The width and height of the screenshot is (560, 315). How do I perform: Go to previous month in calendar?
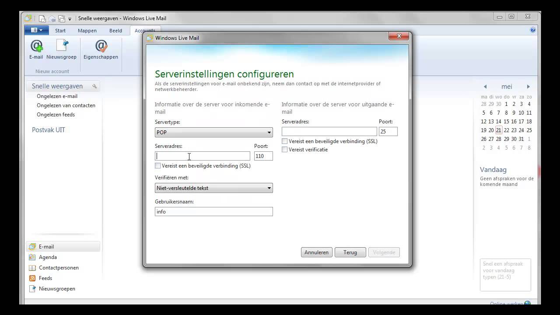coord(485,87)
